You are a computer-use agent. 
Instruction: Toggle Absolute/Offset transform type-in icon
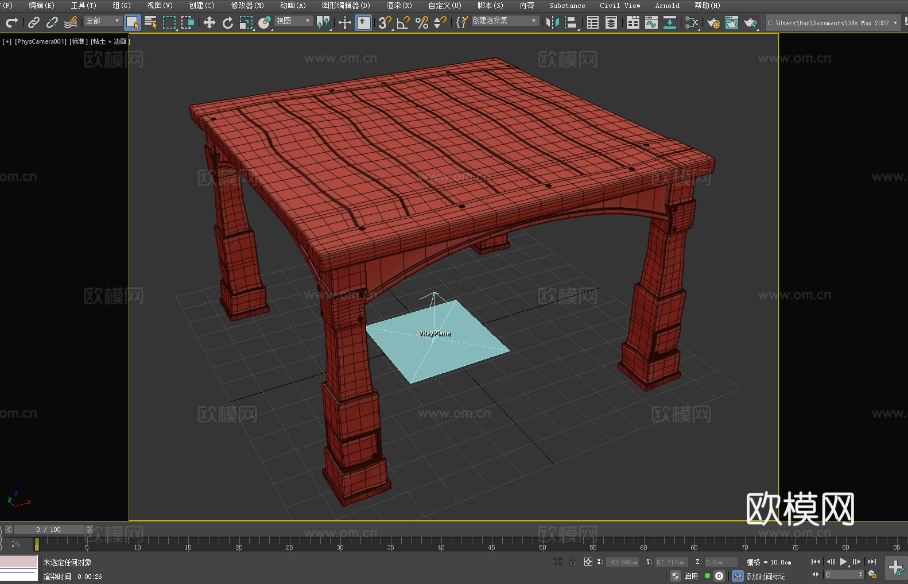tap(588, 562)
